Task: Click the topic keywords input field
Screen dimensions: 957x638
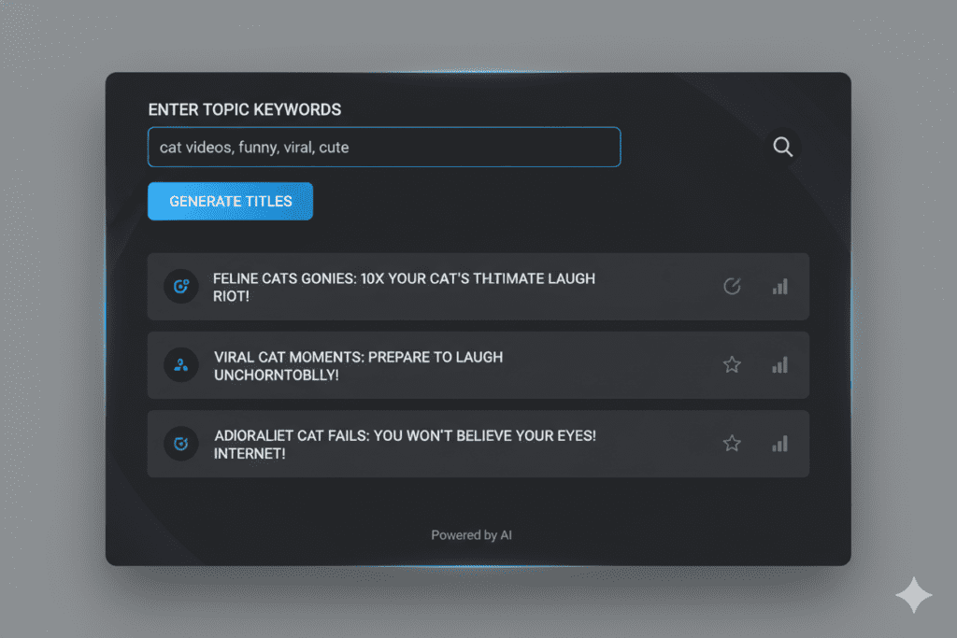Action: pos(383,147)
